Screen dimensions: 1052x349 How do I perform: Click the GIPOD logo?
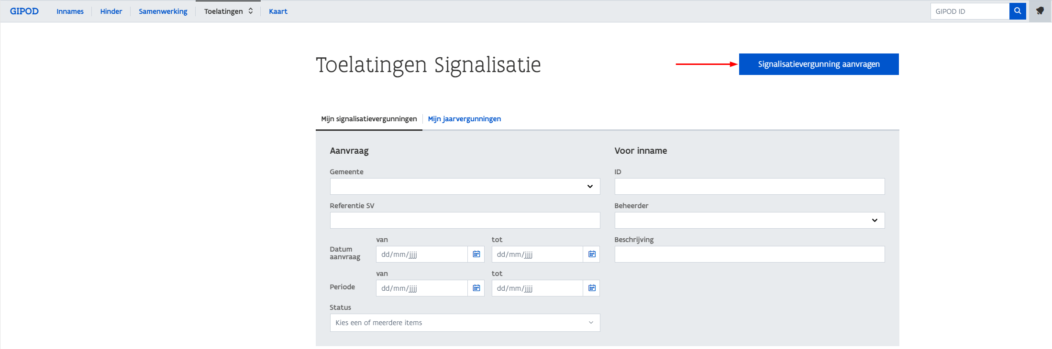pos(24,11)
